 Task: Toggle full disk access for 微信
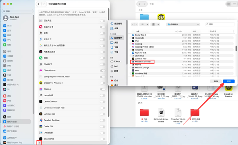(103, 58)
